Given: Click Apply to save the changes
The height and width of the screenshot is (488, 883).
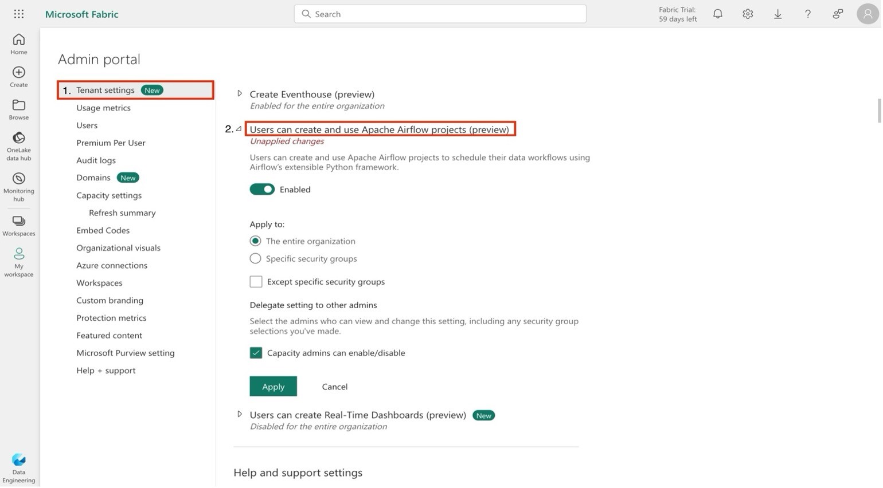Looking at the screenshot, I should (274, 387).
